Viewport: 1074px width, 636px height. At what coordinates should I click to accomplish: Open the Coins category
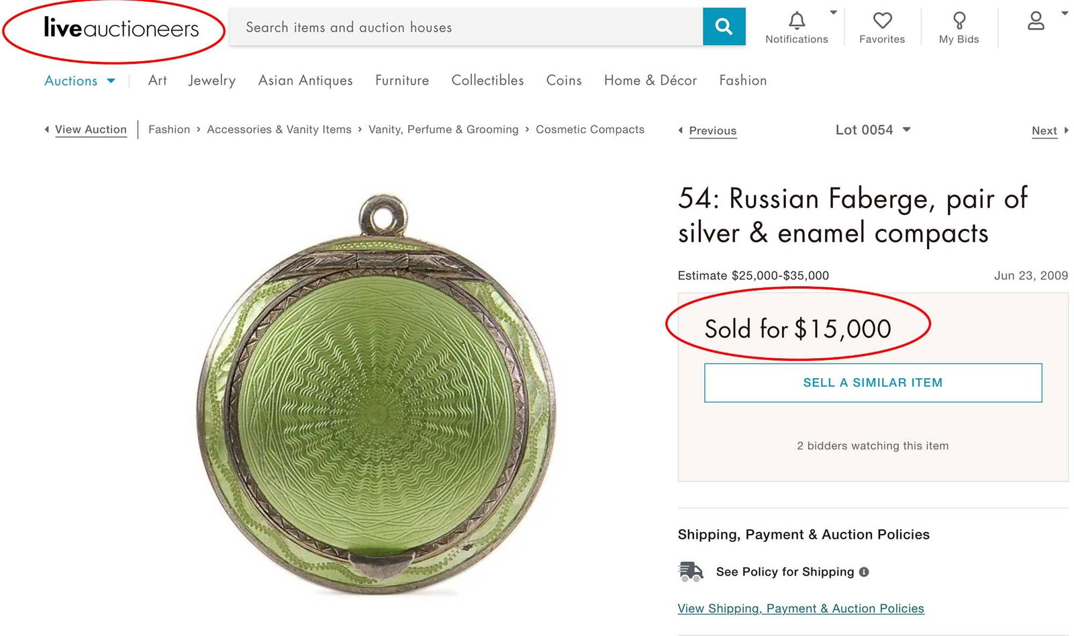click(564, 81)
